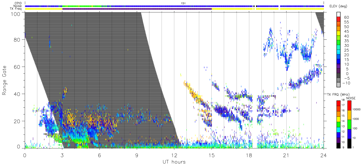Click the purple segment of TX Freq bar

click(x=137, y=9)
